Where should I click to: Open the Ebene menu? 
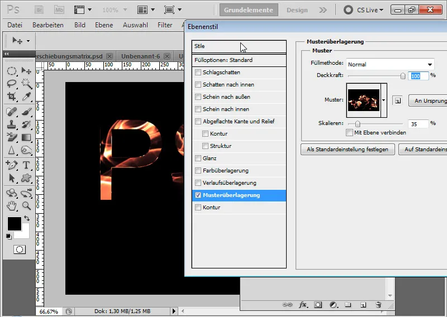click(x=104, y=25)
